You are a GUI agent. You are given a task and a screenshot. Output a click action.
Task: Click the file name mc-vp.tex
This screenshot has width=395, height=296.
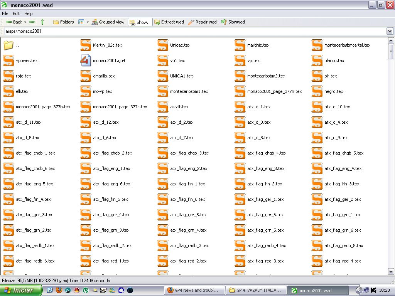point(103,91)
